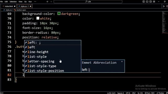
Task: Go back with the left arrow
Action: [48, 2]
